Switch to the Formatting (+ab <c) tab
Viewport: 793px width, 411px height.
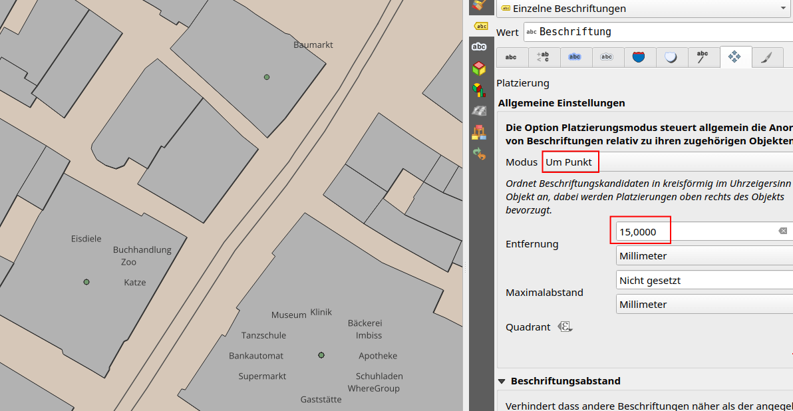point(543,57)
